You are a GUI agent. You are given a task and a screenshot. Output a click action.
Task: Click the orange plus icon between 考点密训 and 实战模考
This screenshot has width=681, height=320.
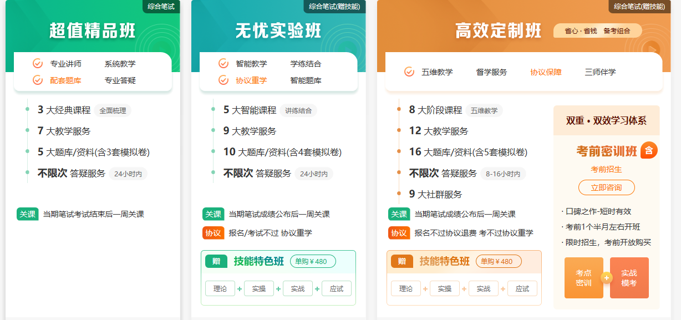(606, 277)
